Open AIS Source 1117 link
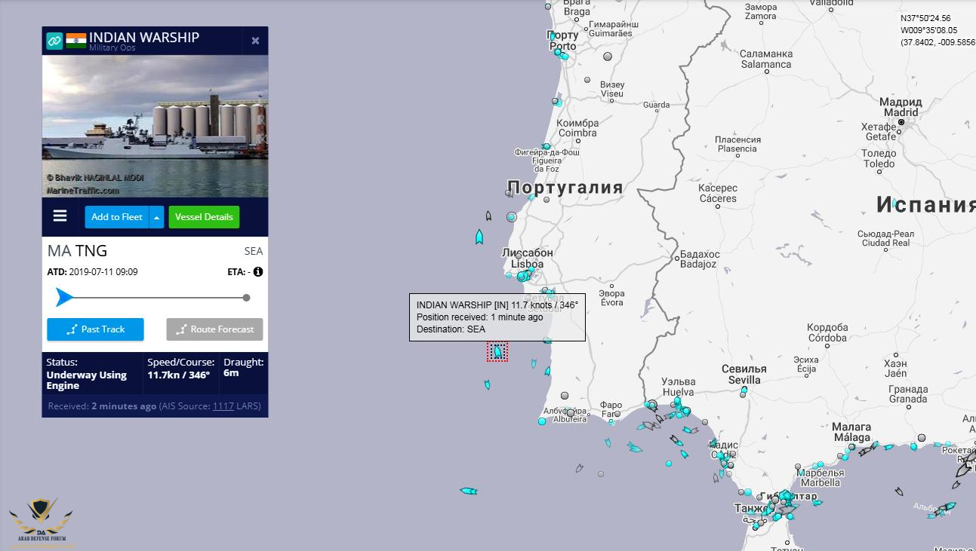 pyautogui.click(x=223, y=406)
